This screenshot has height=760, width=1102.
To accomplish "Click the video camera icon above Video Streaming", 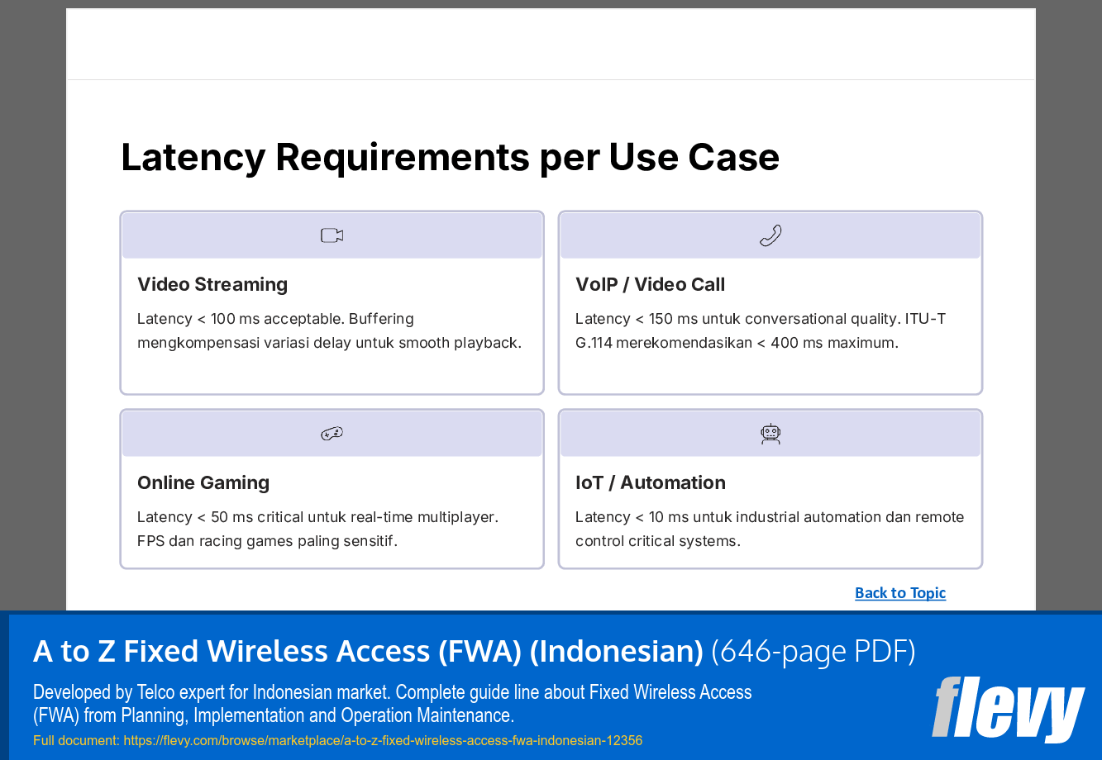I will coord(332,235).
